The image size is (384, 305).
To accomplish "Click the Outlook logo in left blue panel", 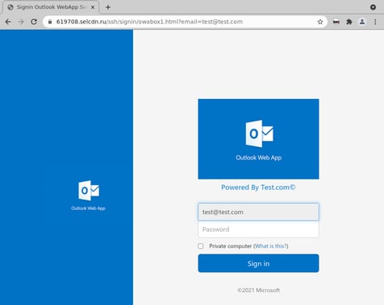I will point(89,191).
